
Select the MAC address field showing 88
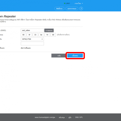click(x=53, y=35)
